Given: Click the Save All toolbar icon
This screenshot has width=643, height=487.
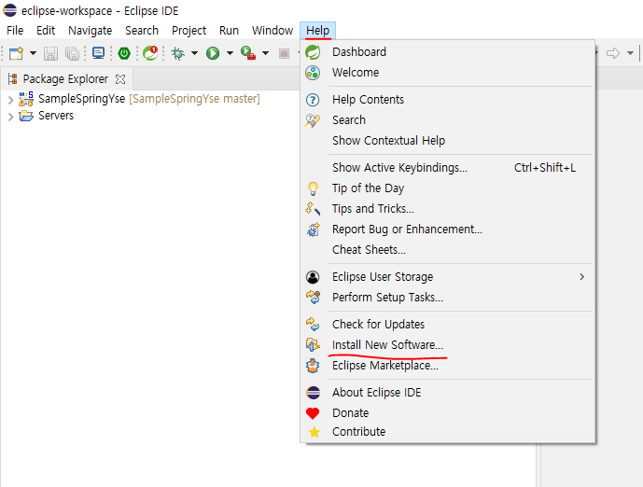Looking at the screenshot, I should 72,53.
